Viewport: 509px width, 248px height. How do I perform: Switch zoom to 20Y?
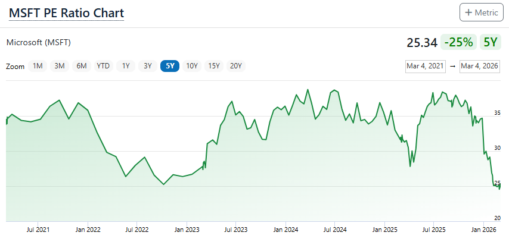point(236,66)
